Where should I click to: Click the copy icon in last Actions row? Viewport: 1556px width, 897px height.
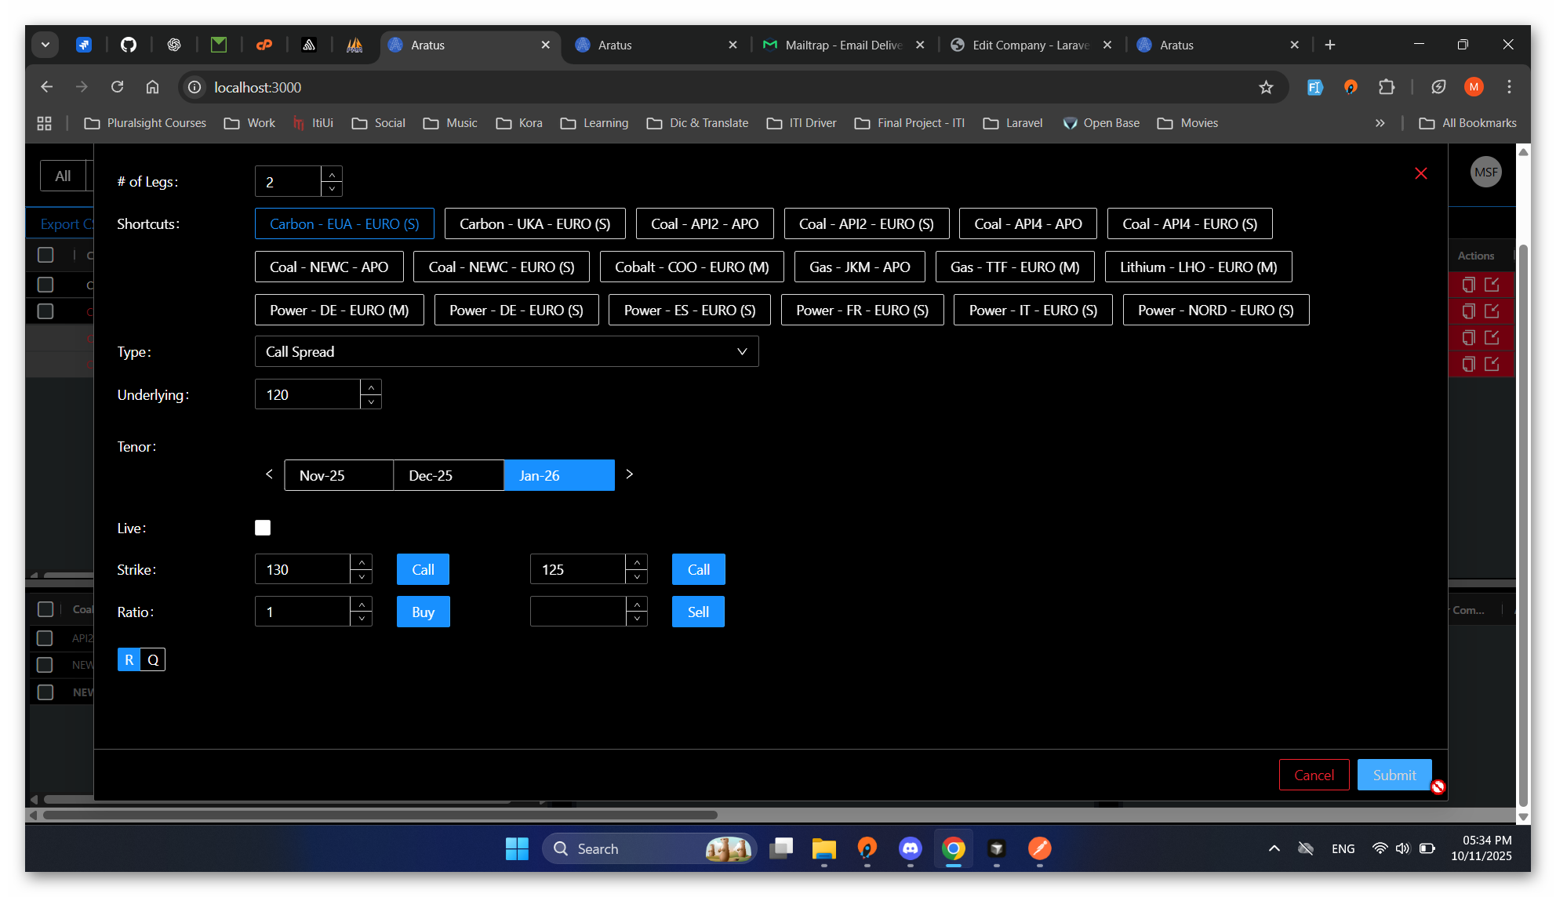point(1468,364)
